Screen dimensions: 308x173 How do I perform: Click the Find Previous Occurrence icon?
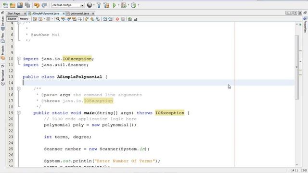[x=63, y=19]
